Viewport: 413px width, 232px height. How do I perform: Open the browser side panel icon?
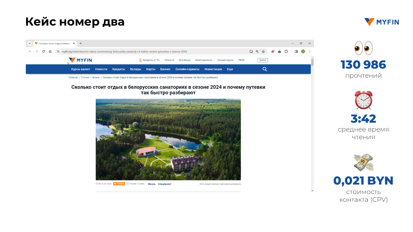[296, 52]
